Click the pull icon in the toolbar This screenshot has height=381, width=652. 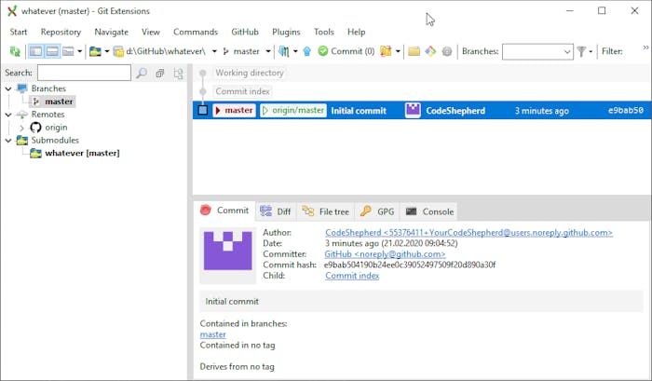click(x=284, y=51)
